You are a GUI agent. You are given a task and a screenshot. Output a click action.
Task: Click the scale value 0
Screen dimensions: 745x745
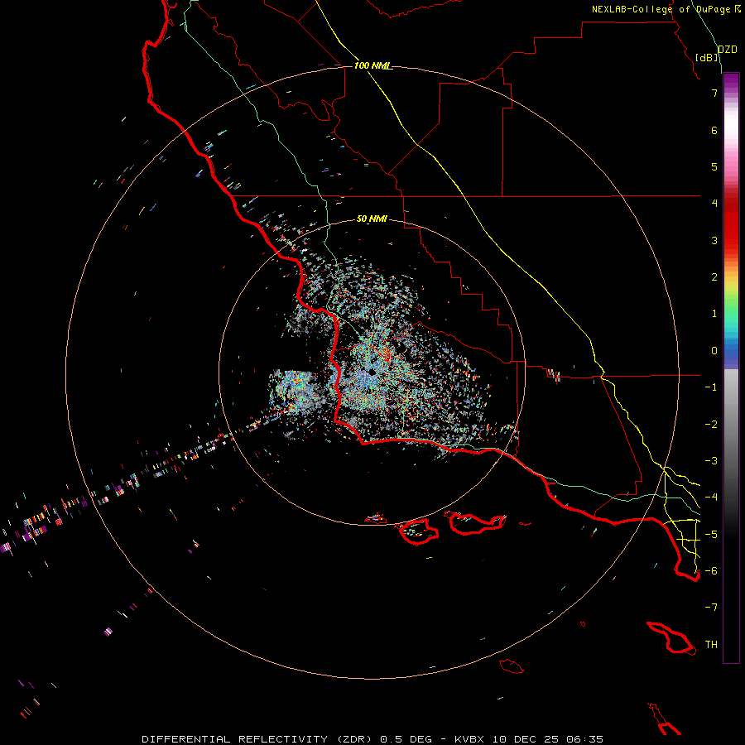(714, 351)
